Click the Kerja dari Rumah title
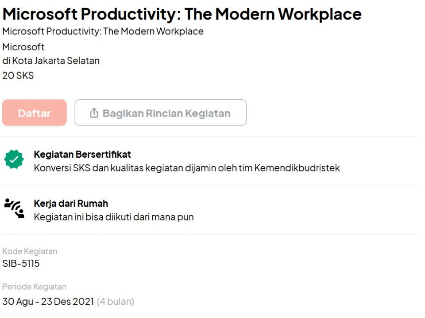This screenshot has height=318, width=425. 71,203
